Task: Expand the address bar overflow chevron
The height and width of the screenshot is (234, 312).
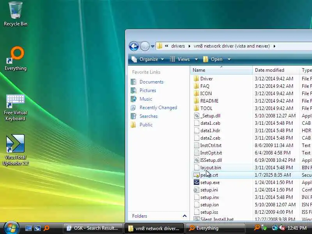Action: (167, 46)
